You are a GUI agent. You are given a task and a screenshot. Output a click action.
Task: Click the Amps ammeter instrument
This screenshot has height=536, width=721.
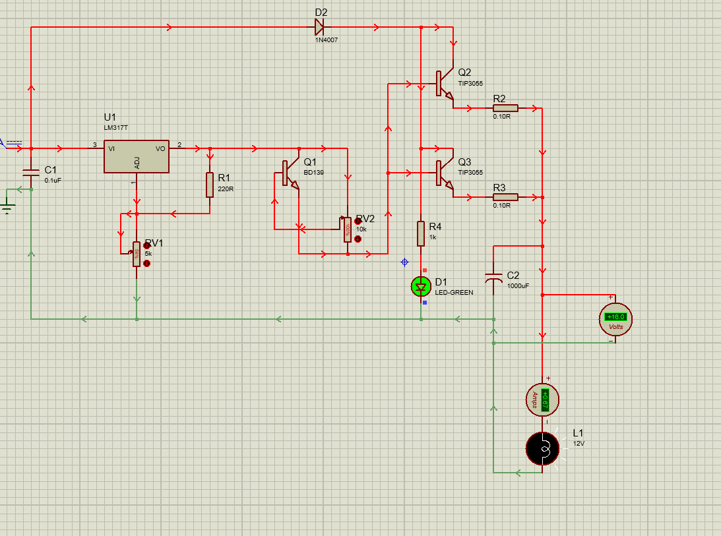(543, 400)
